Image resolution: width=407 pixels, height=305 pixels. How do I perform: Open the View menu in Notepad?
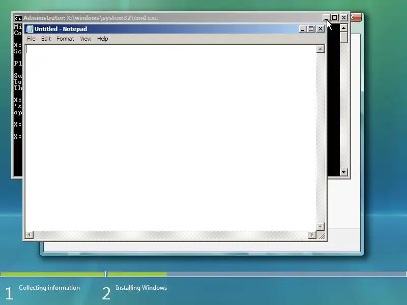point(85,39)
